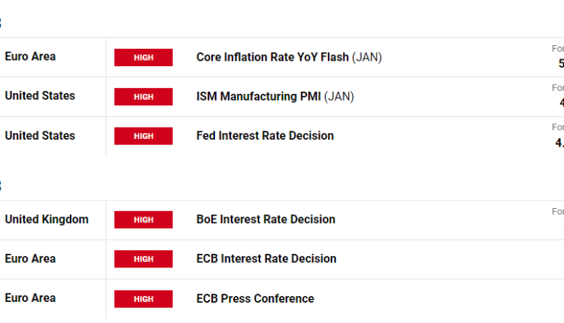Click HIGH badge for Core Inflation Rate
The height and width of the screenshot is (323, 564).
coord(144,57)
